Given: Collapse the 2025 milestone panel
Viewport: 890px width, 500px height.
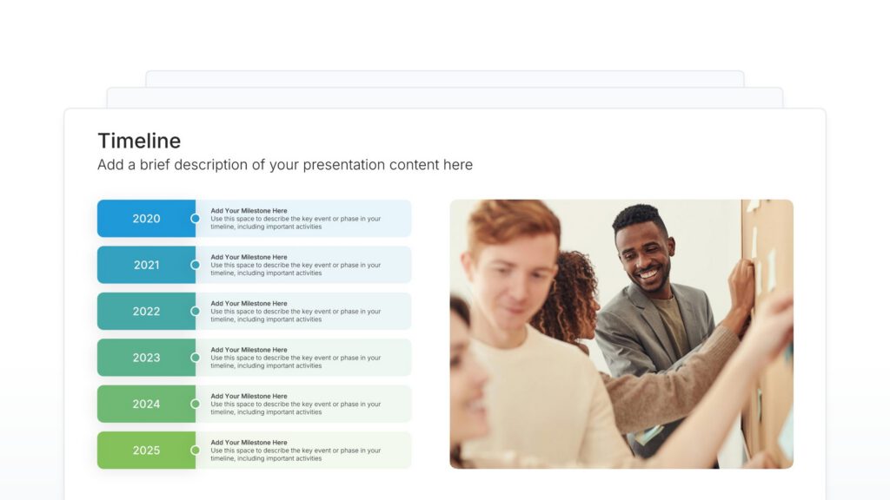Looking at the screenshot, I should pos(304,451).
